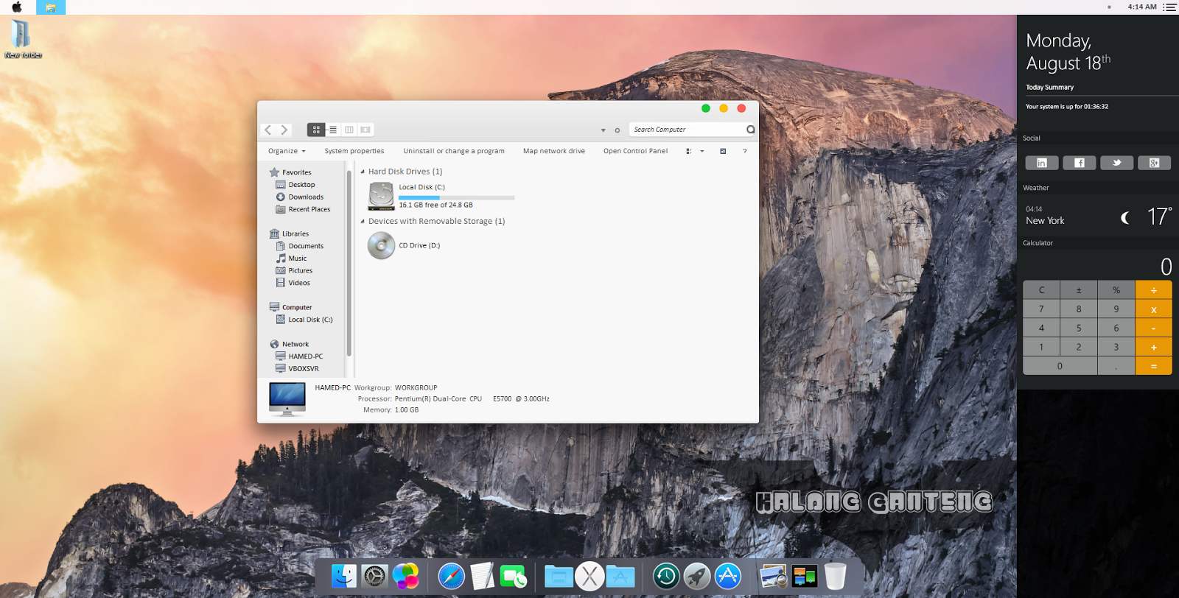Viewport: 1179px width, 598px height.
Task: Open Downloads in the sidebar
Action: [300, 197]
